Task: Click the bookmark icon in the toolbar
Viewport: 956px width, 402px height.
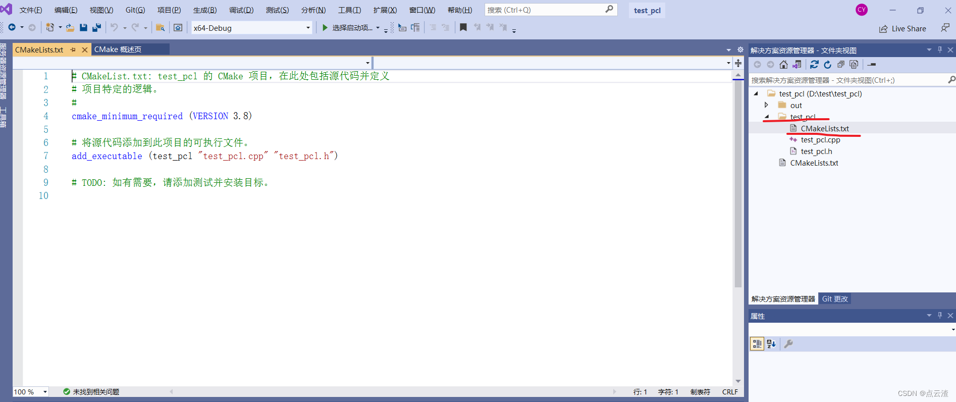Action: [463, 27]
